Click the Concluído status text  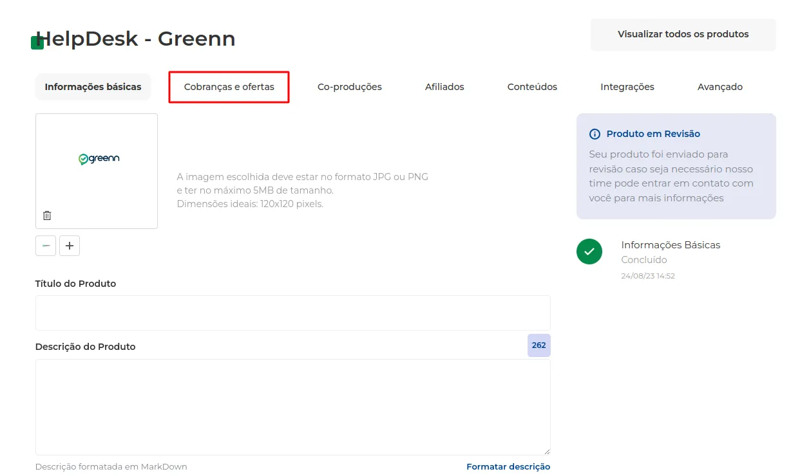click(644, 260)
